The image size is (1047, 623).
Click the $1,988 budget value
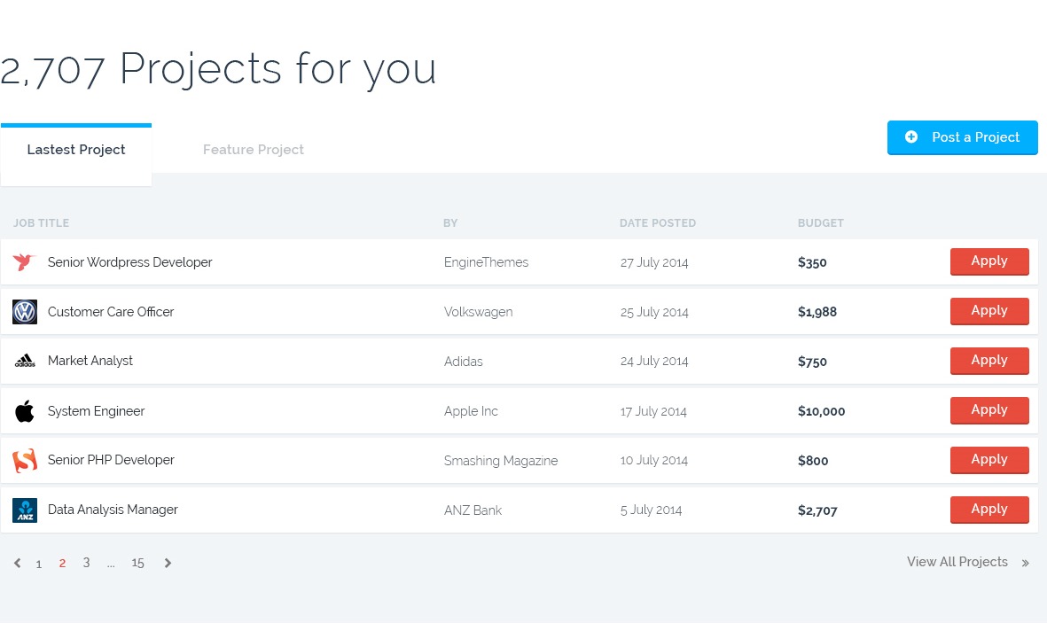tap(817, 312)
